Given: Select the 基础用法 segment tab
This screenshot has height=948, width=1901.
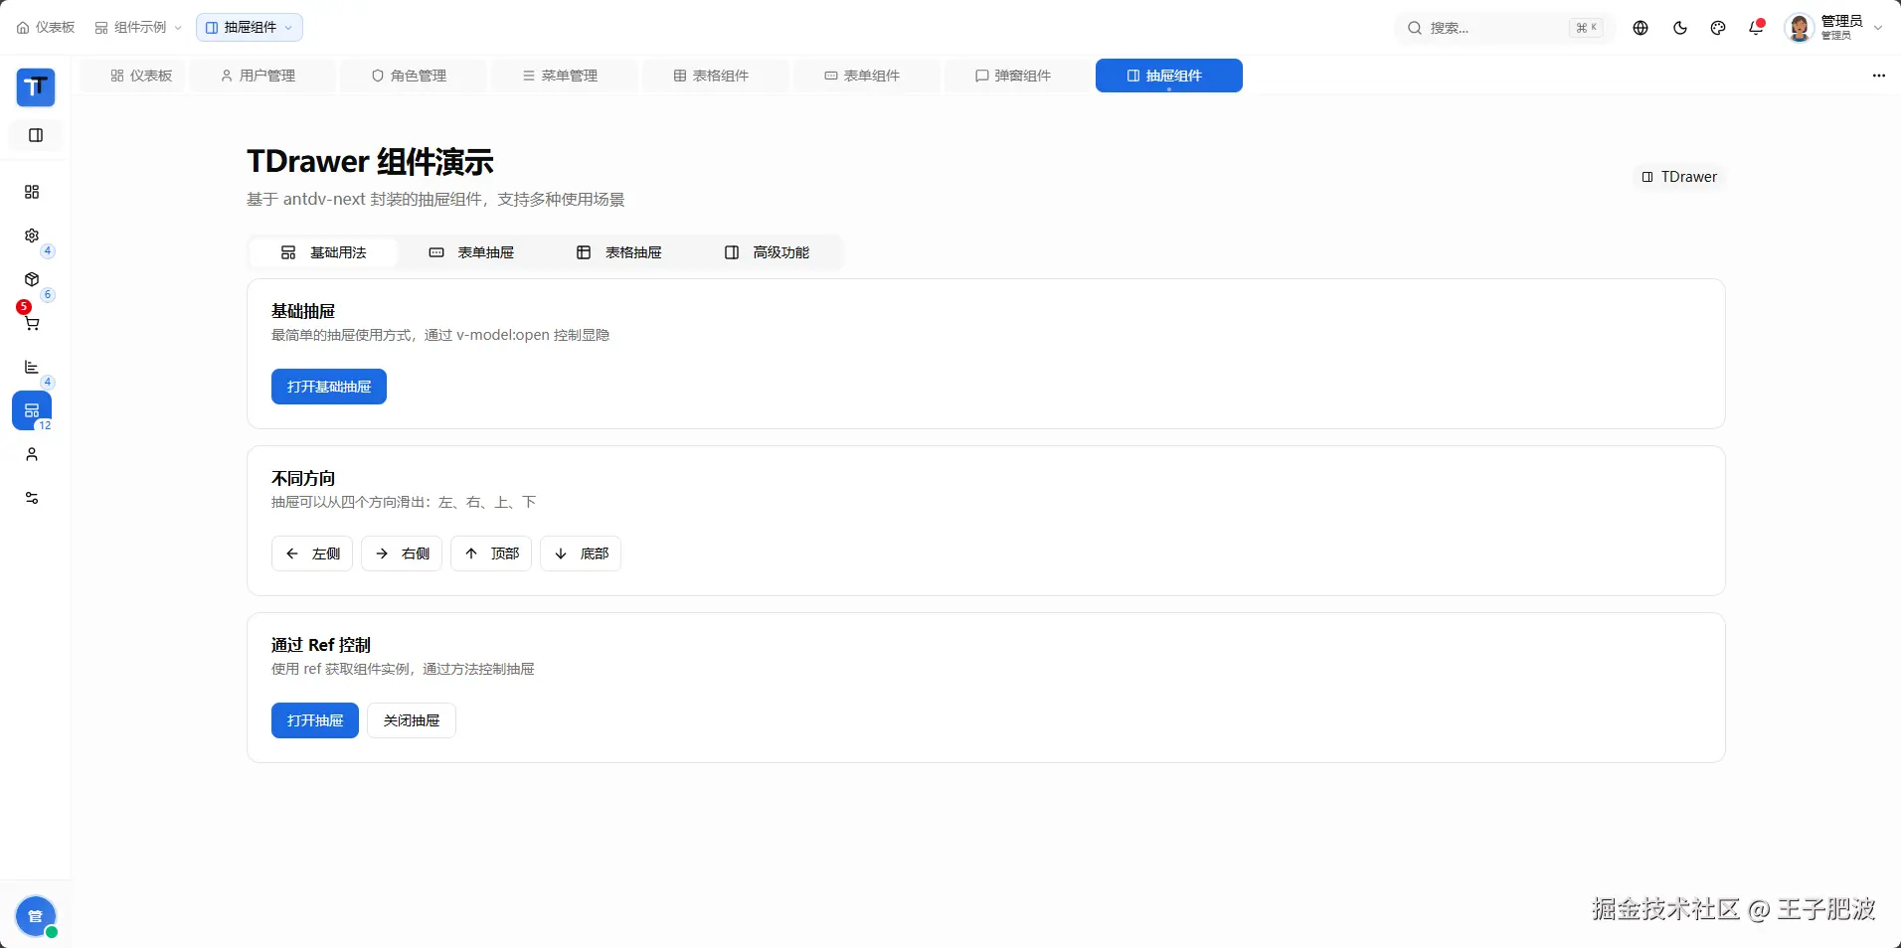Looking at the screenshot, I should click(x=323, y=252).
